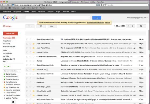Check the ENGLISH THEME VI STUDY GUIDES email
The image size is (150, 104).
27,95
